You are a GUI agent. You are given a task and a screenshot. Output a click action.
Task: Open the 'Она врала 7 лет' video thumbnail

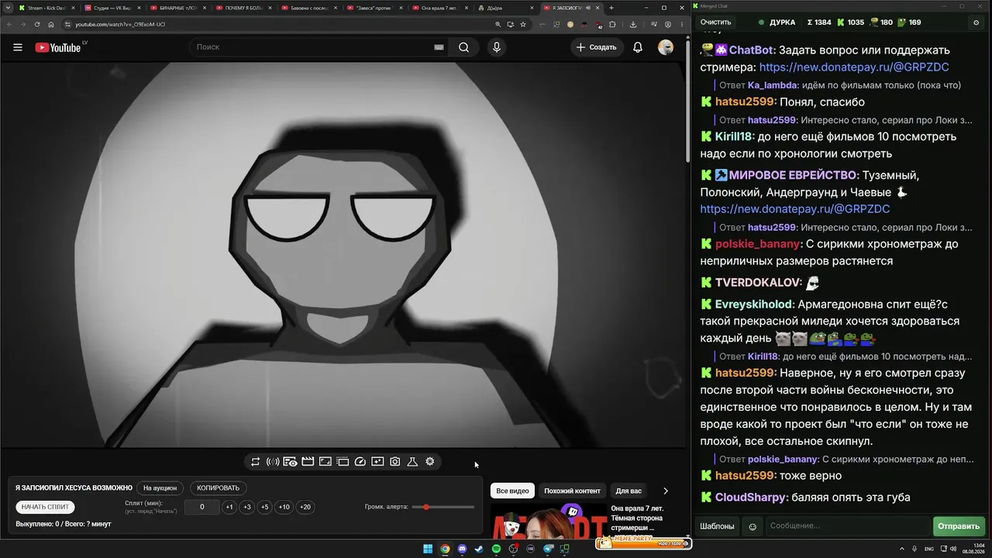tap(548, 522)
